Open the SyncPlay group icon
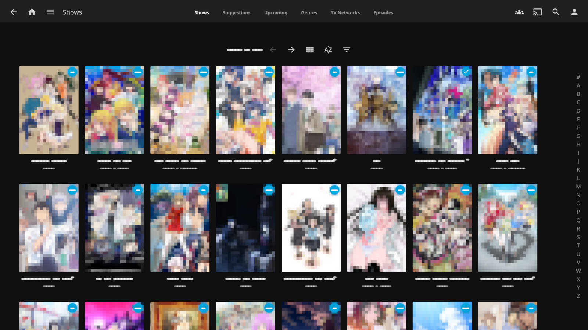Viewport: 588px width, 330px height. (519, 12)
